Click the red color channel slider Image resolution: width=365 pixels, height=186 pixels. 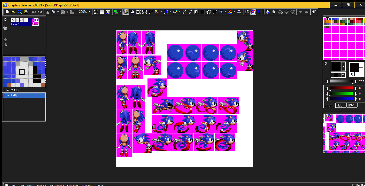click(341, 88)
